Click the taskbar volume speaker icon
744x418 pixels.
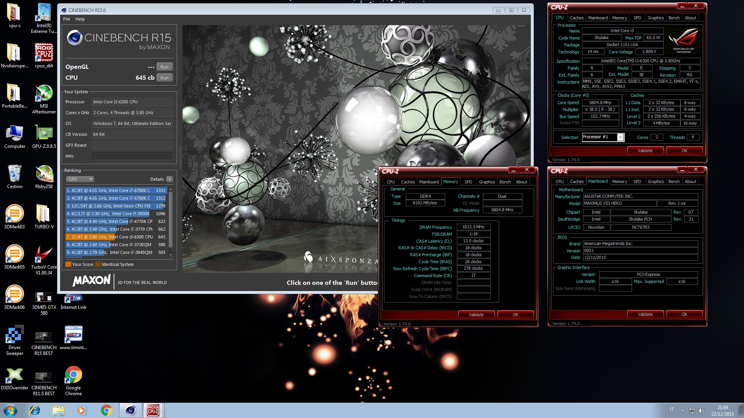click(701, 411)
